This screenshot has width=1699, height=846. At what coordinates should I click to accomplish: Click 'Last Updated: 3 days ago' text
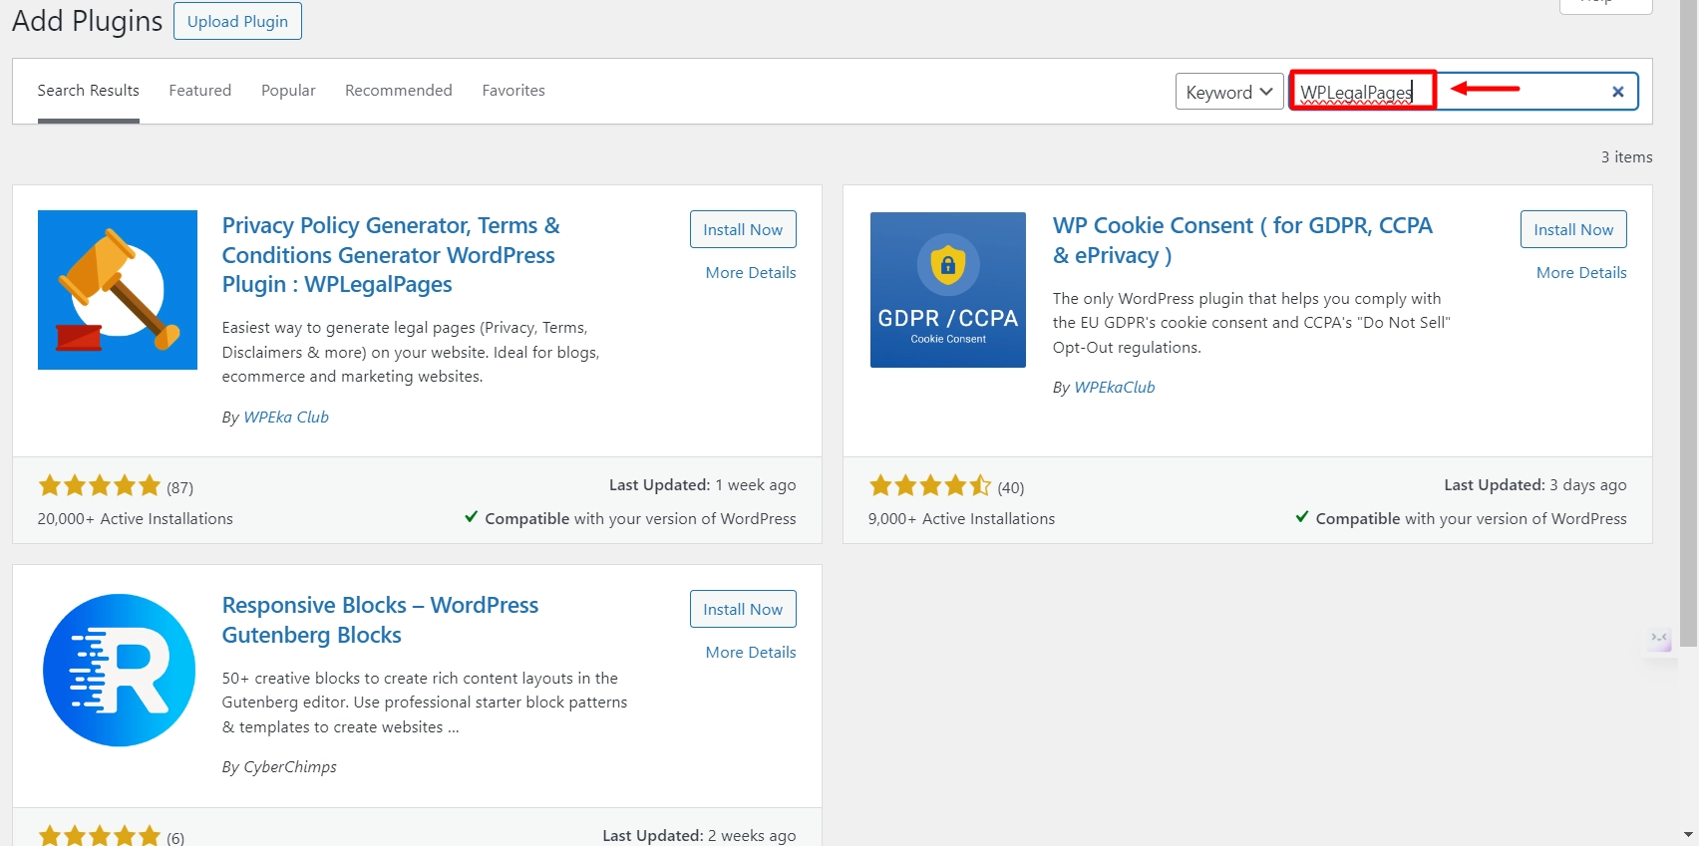(1535, 485)
